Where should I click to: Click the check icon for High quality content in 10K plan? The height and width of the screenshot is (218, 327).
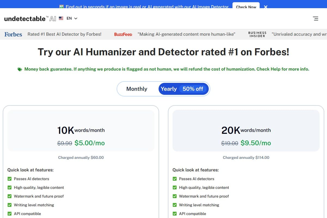(10, 187)
